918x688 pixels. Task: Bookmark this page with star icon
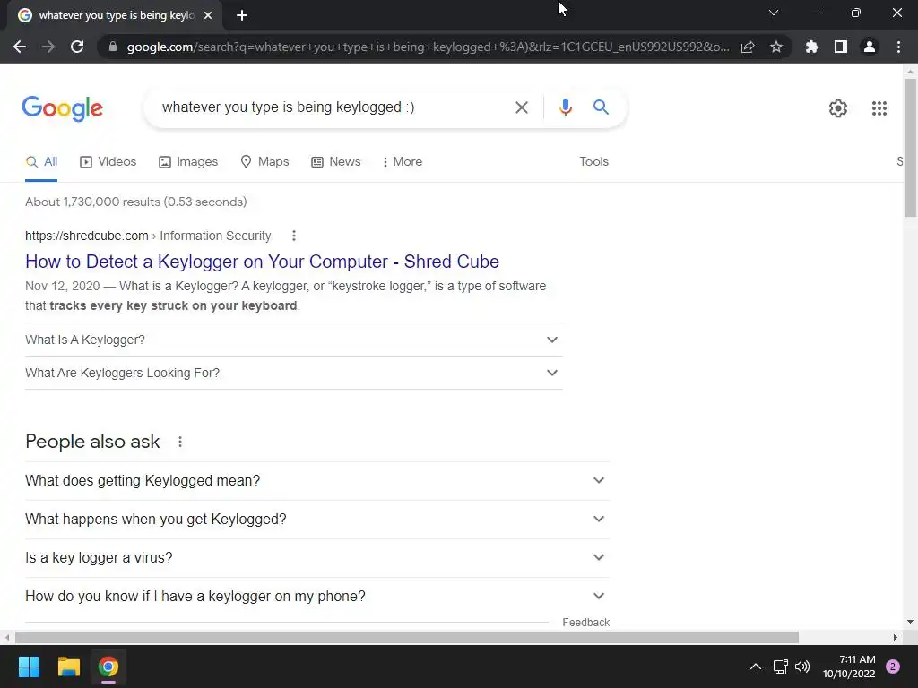tap(775, 47)
